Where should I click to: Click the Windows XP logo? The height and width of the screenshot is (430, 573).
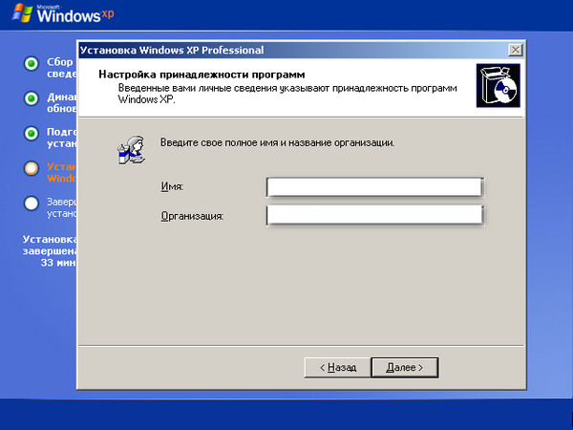click(x=63, y=13)
